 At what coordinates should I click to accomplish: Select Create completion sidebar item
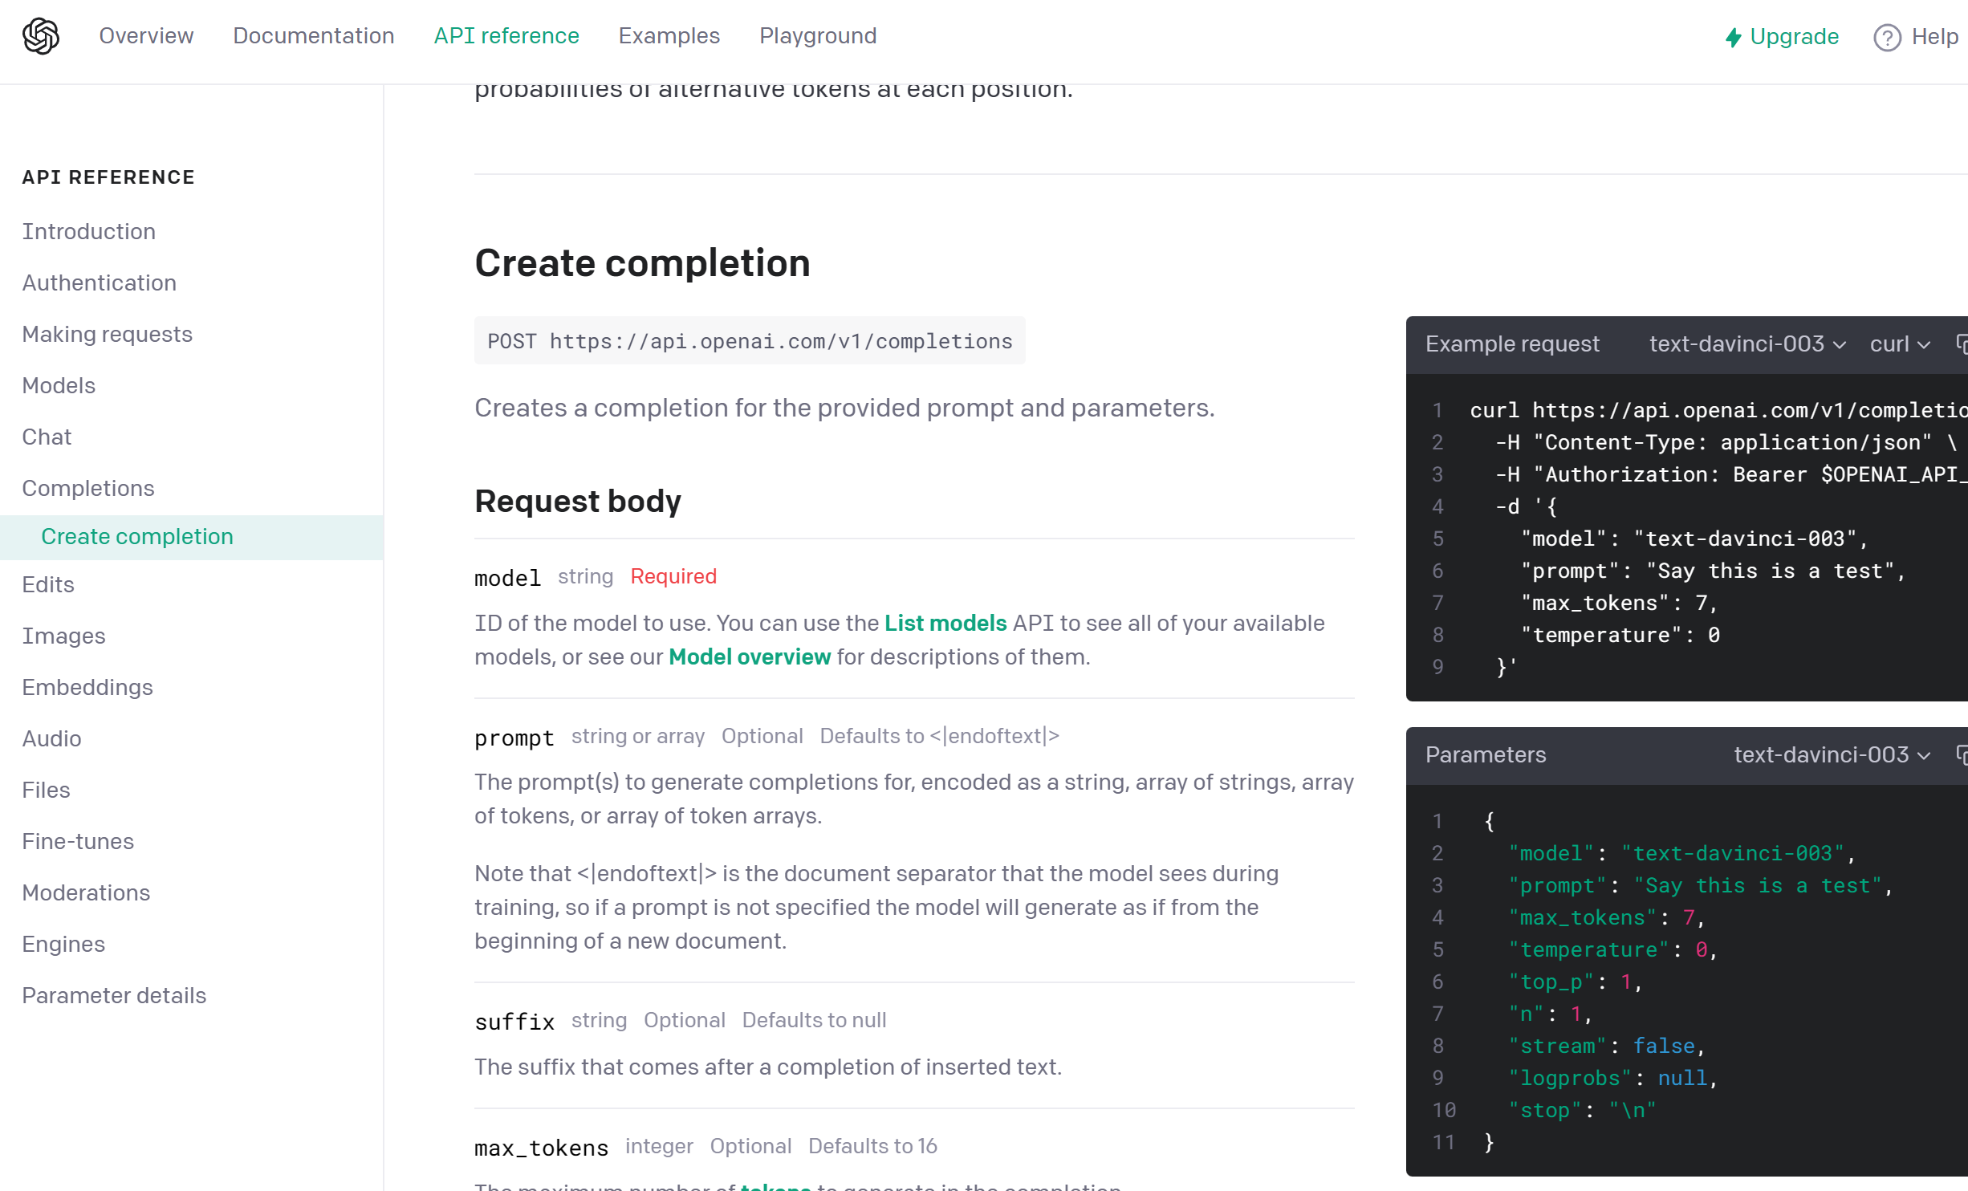[137, 537]
